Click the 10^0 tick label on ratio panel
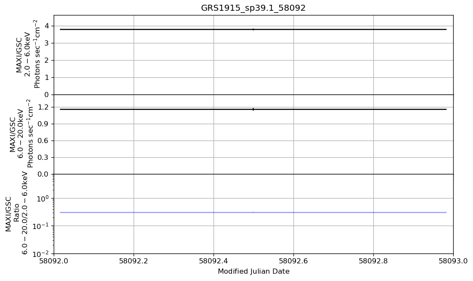 (43, 199)
